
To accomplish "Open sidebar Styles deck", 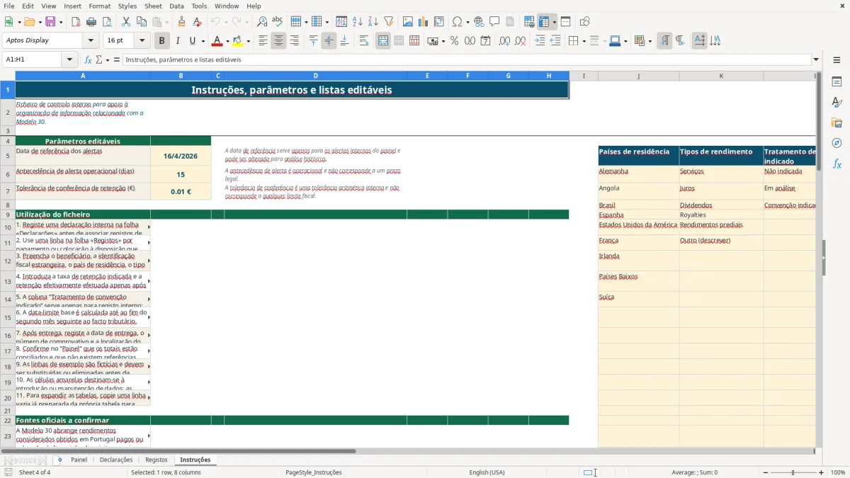I will [837, 103].
